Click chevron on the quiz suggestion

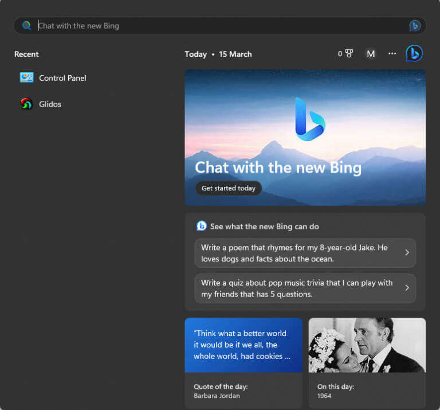(407, 288)
